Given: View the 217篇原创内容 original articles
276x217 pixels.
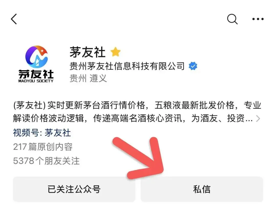Looking at the screenshot, I should tap(43, 147).
